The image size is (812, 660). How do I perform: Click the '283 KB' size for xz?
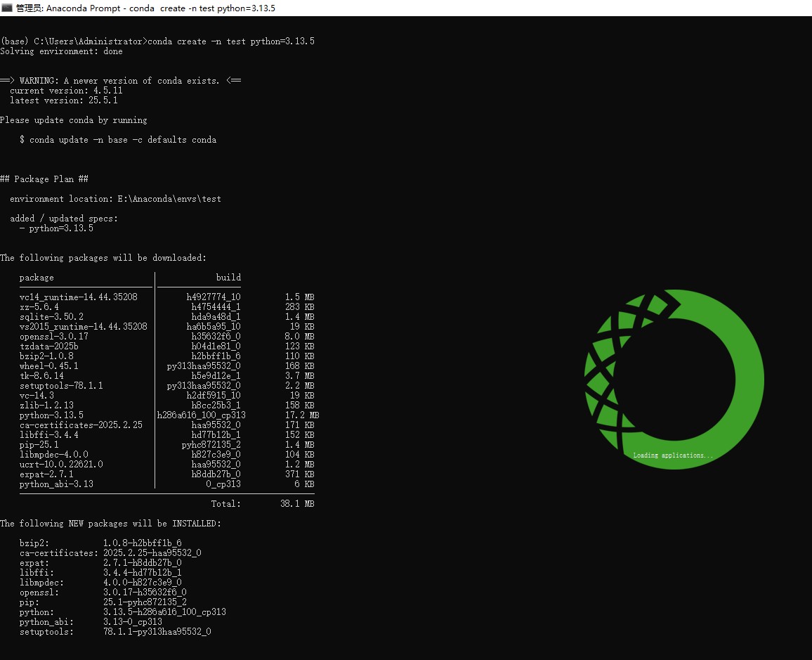click(299, 307)
